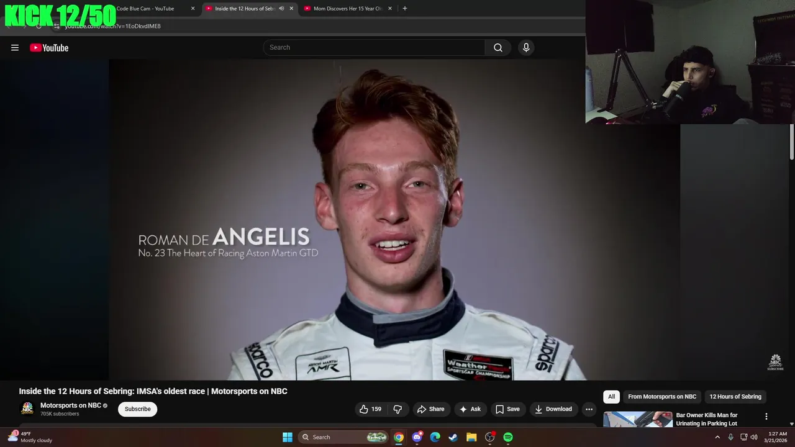Close the Code Blue Cam tab

tap(193, 9)
